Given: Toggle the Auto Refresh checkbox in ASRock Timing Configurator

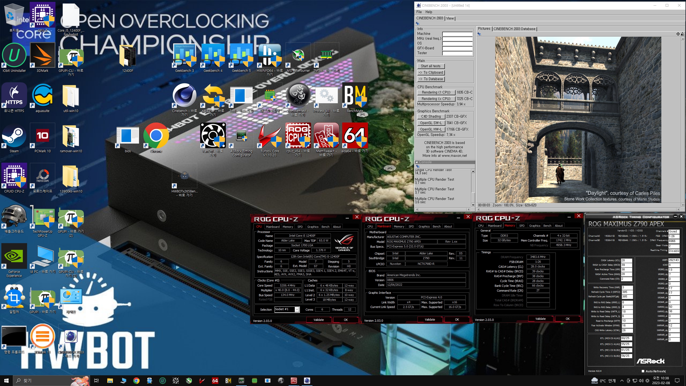Looking at the screenshot, I should click(643, 371).
